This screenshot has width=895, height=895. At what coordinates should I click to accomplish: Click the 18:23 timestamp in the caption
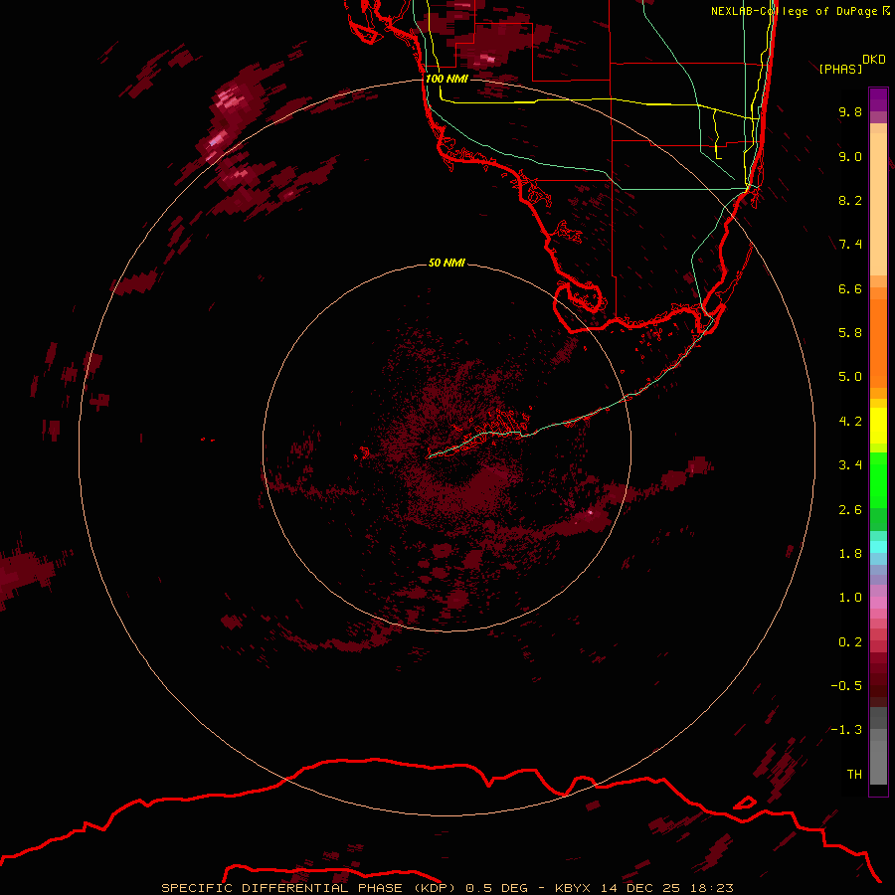pos(714,888)
